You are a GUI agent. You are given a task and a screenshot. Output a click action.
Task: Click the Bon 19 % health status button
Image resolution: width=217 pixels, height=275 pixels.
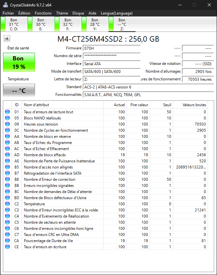click(19, 62)
